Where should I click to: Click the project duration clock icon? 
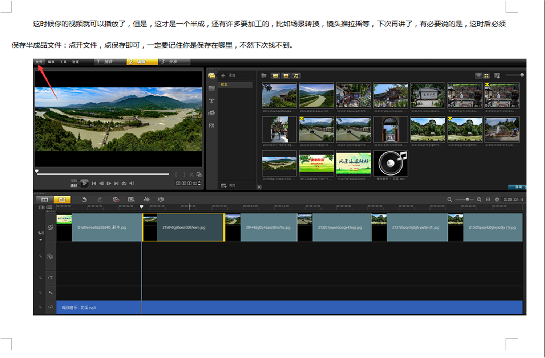click(497, 199)
